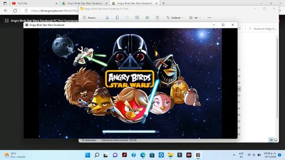The image size is (285, 160).
Task: Open the Chat app on the taskbar
Action: coord(115,155)
